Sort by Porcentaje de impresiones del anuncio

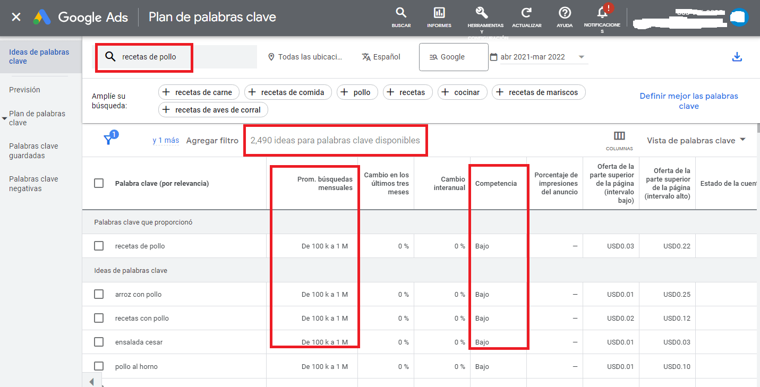(x=556, y=183)
